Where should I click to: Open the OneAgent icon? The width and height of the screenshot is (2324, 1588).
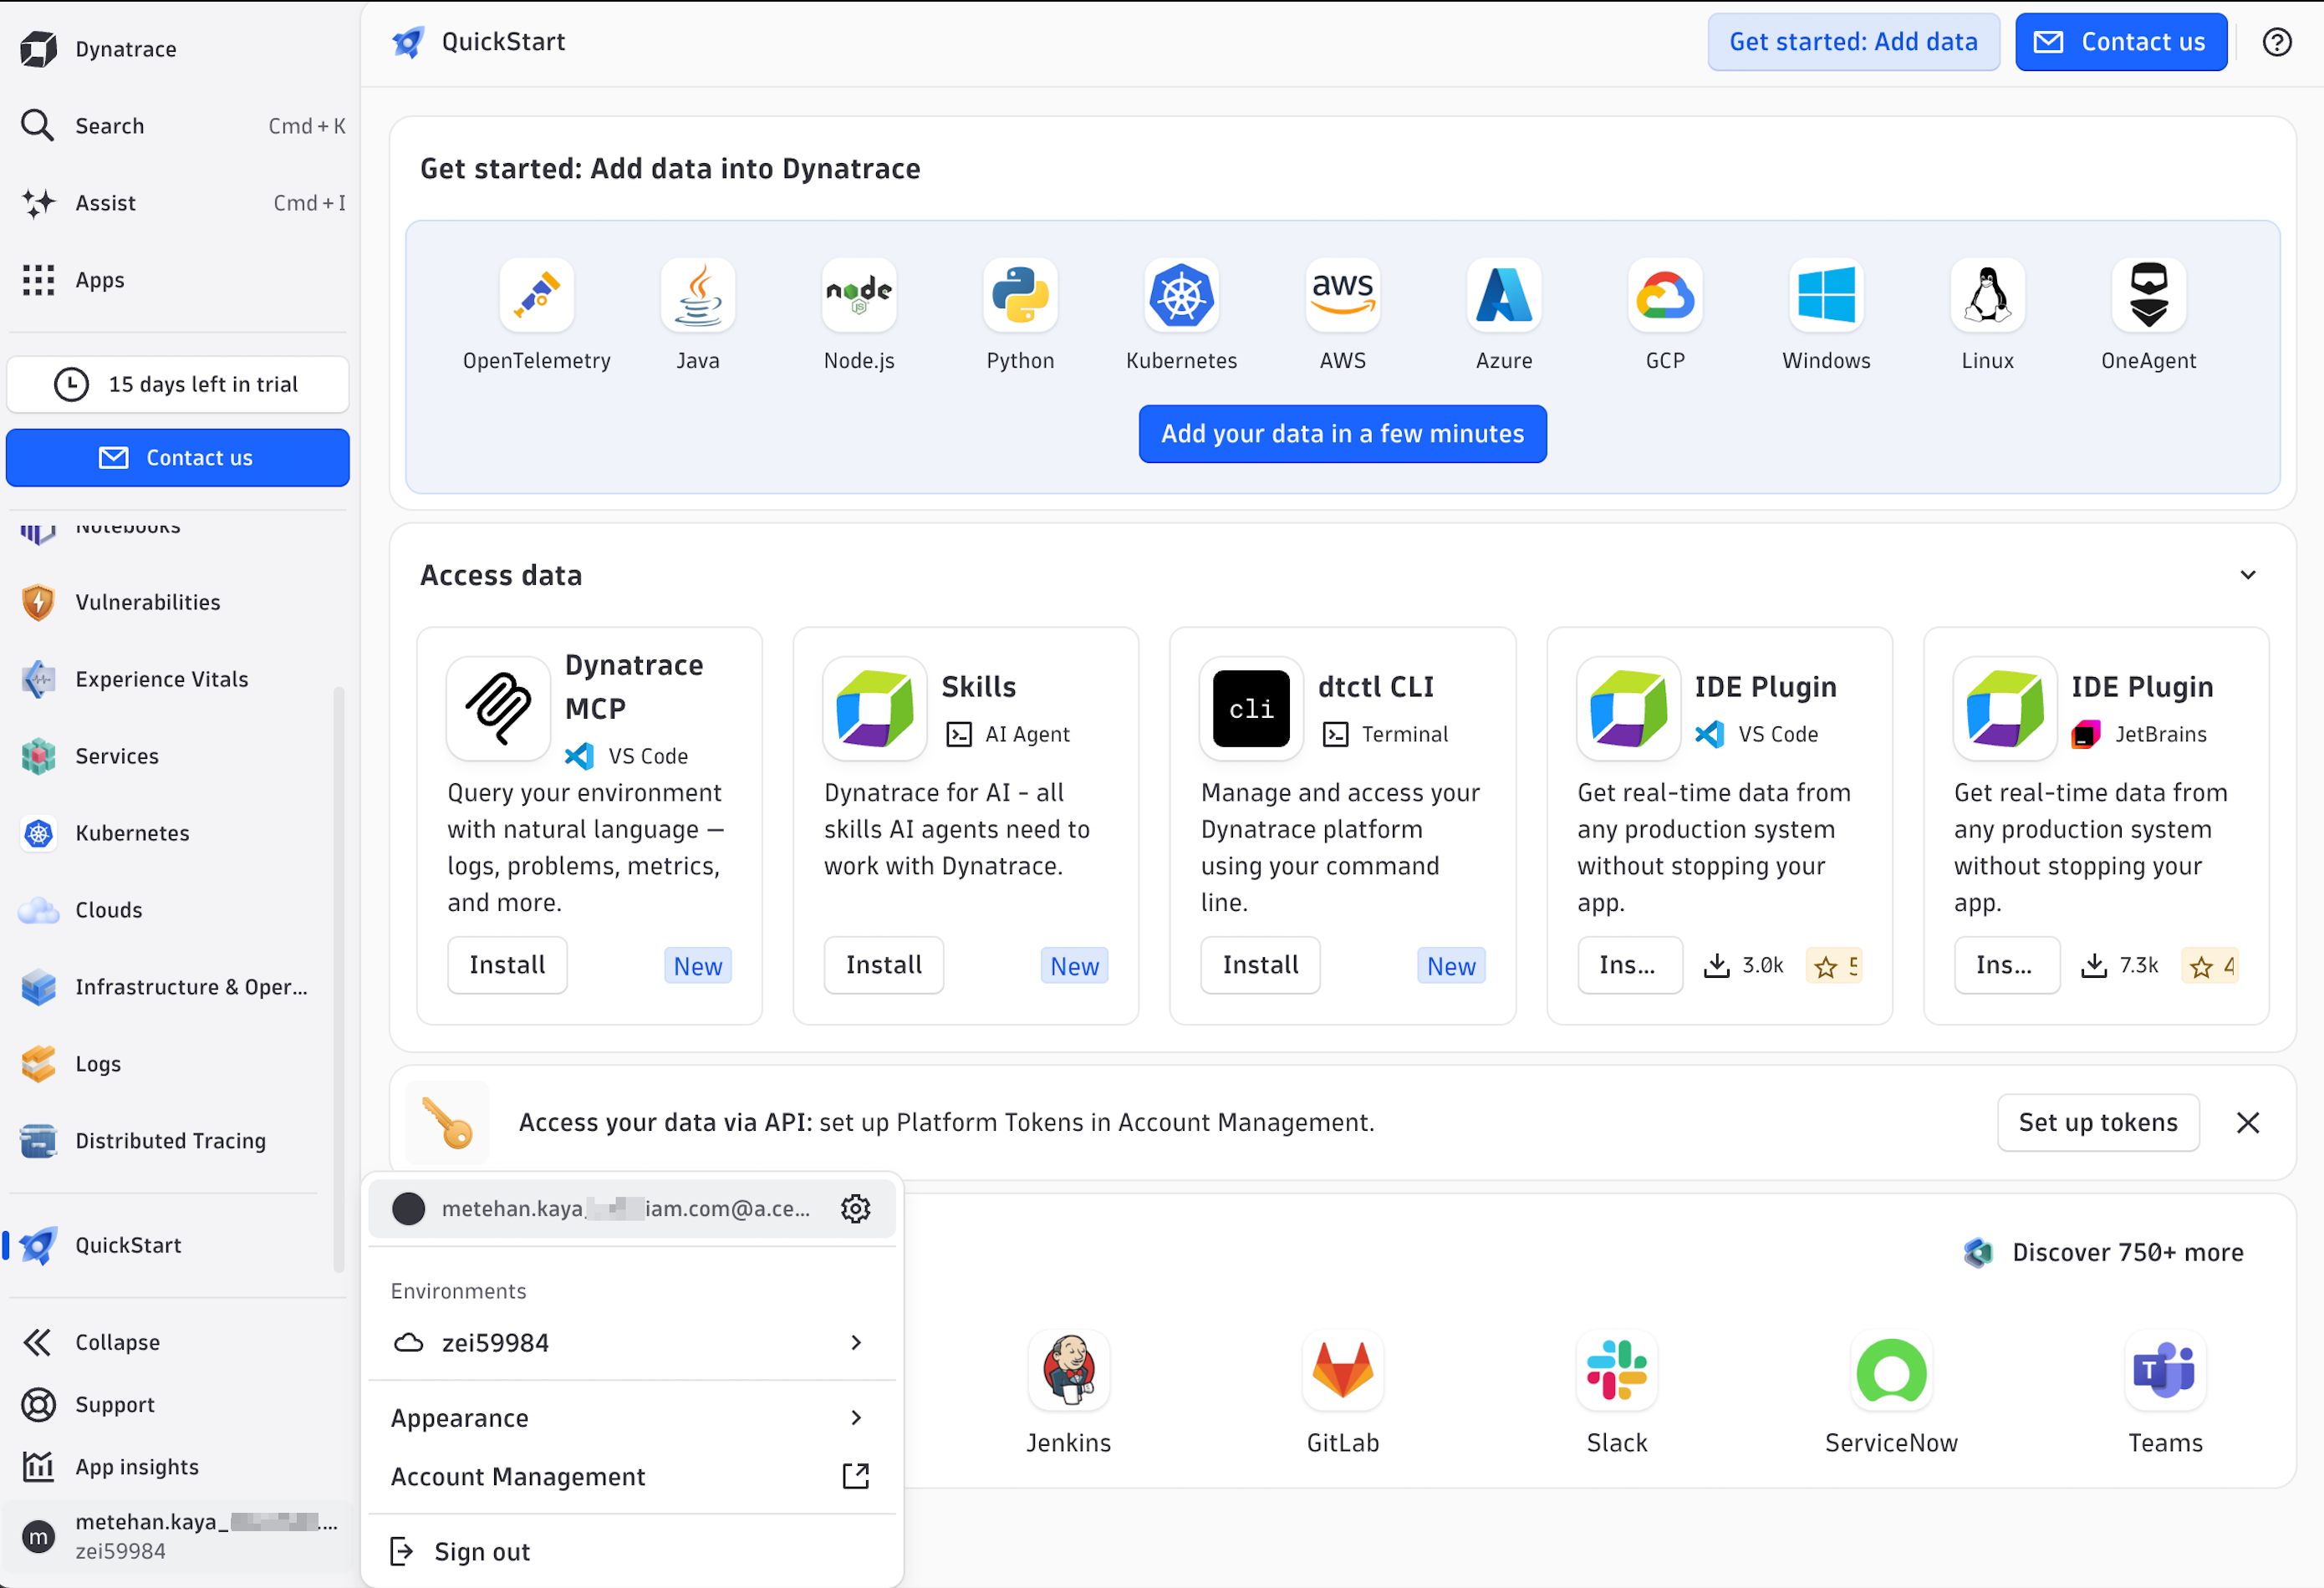(x=2148, y=295)
